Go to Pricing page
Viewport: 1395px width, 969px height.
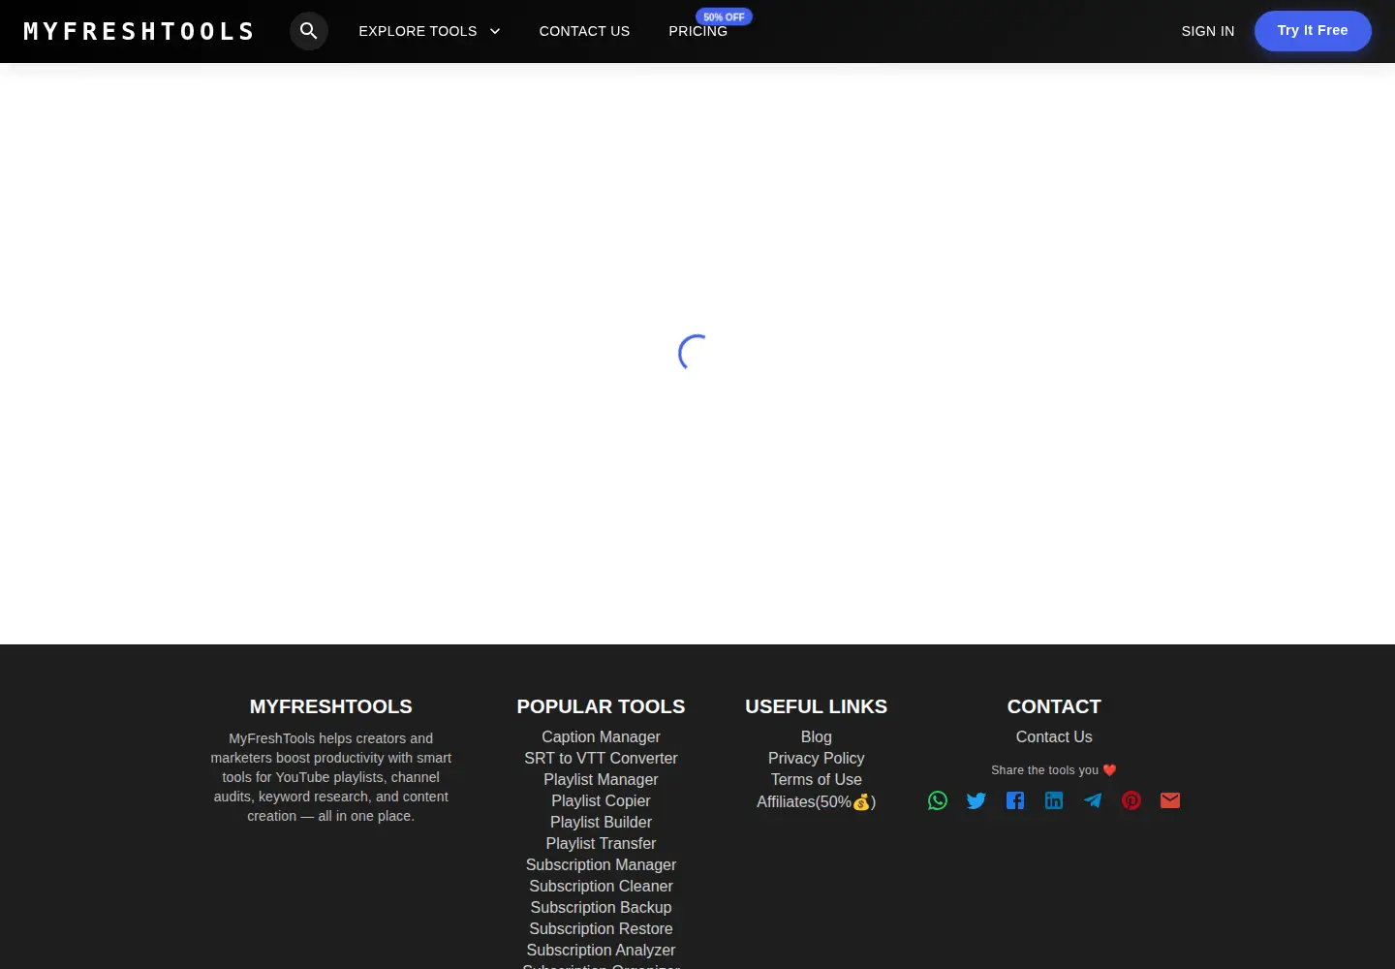[697, 31]
